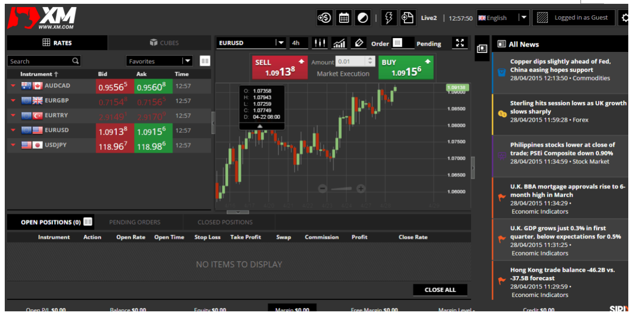Image resolution: width=634 pixels, height=318 pixels.
Task: Switch to the Pending Orders tab
Action: point(135,222)
